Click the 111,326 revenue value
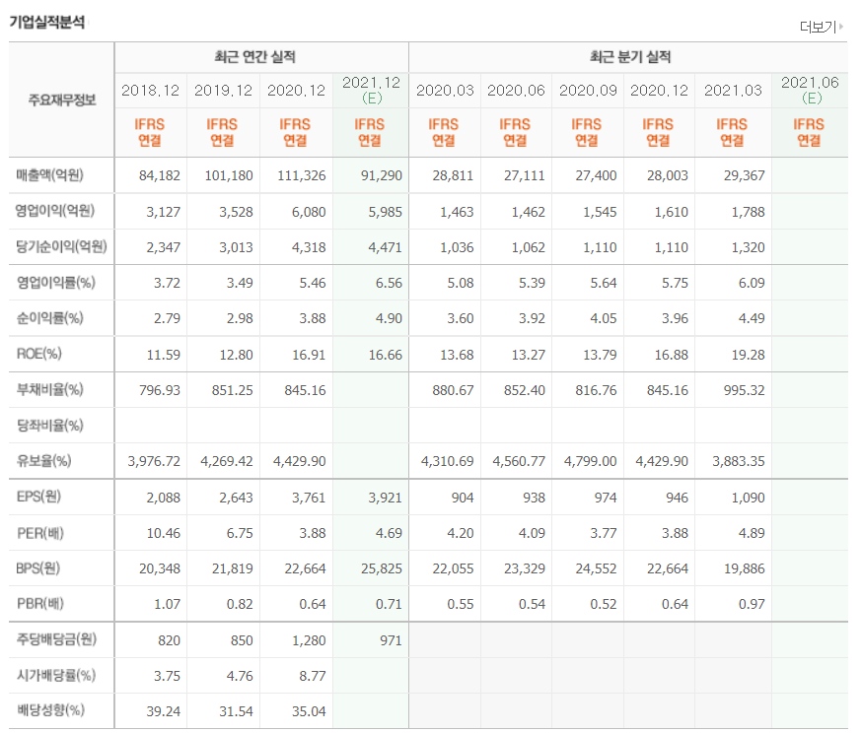Viewport: 862px width, 733px height. [x=301, y=175]
